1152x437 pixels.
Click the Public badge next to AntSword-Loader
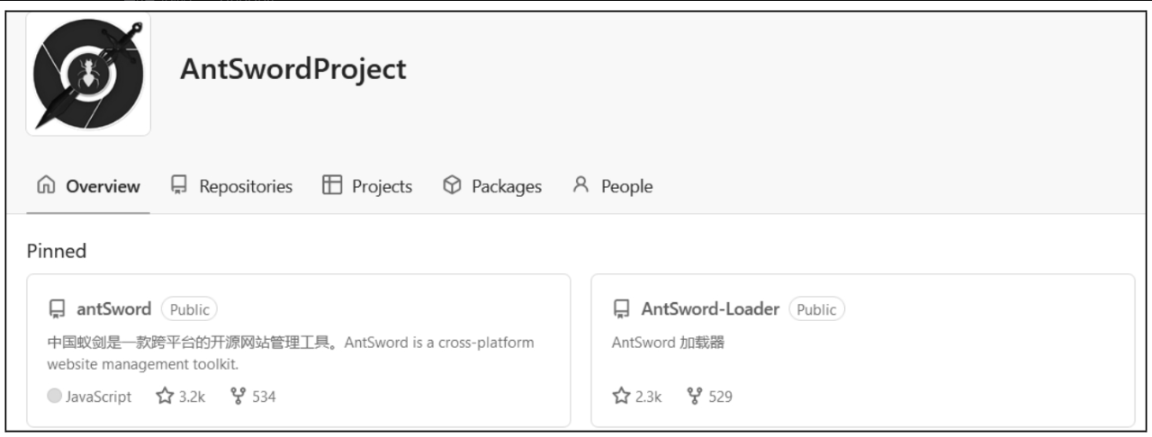click(816, 309)
